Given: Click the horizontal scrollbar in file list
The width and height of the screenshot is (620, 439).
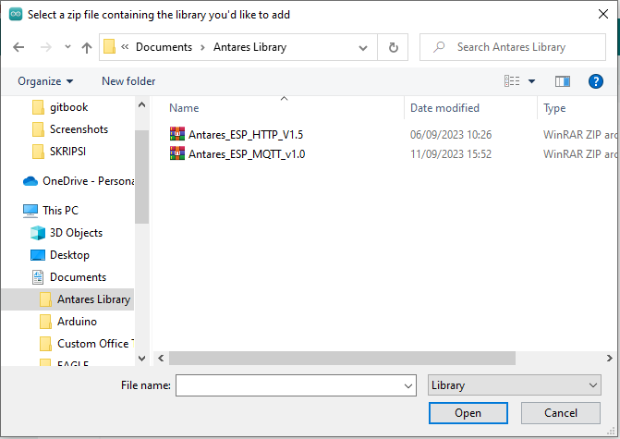Looking at the screenshot, I should point(370,358).
